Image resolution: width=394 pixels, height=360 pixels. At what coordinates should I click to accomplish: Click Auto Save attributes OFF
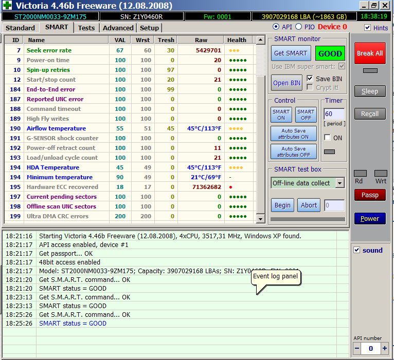[294, 151]
